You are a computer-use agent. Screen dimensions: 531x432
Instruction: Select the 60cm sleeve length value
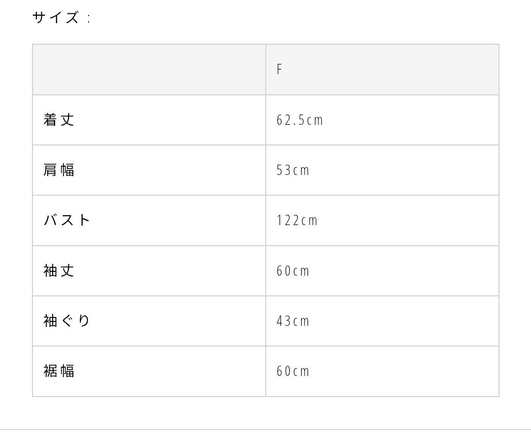click(293, 271)
